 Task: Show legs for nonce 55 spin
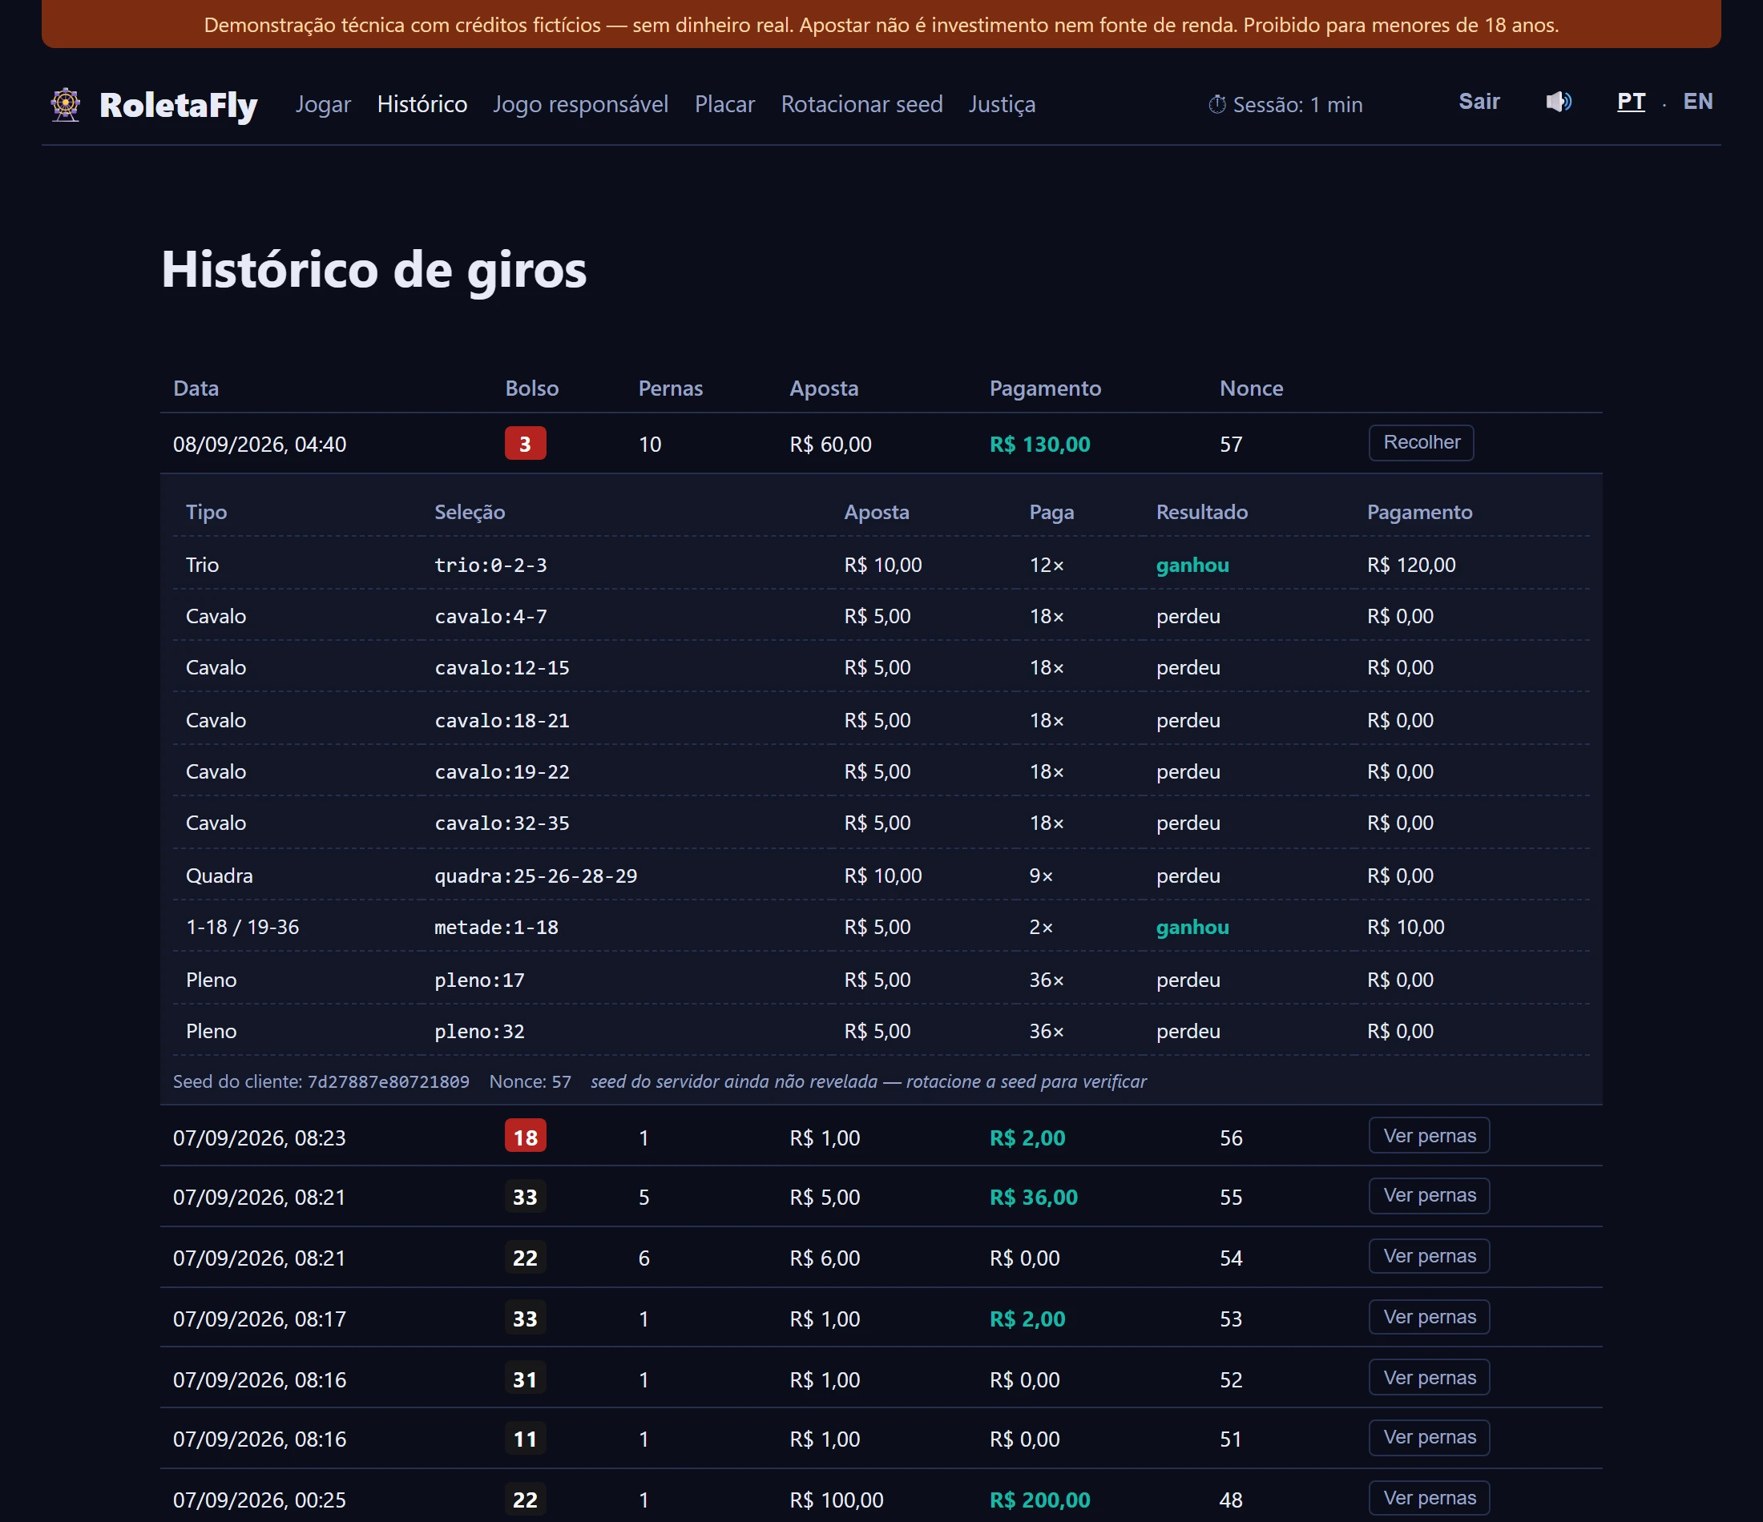pos(1429,1195)
